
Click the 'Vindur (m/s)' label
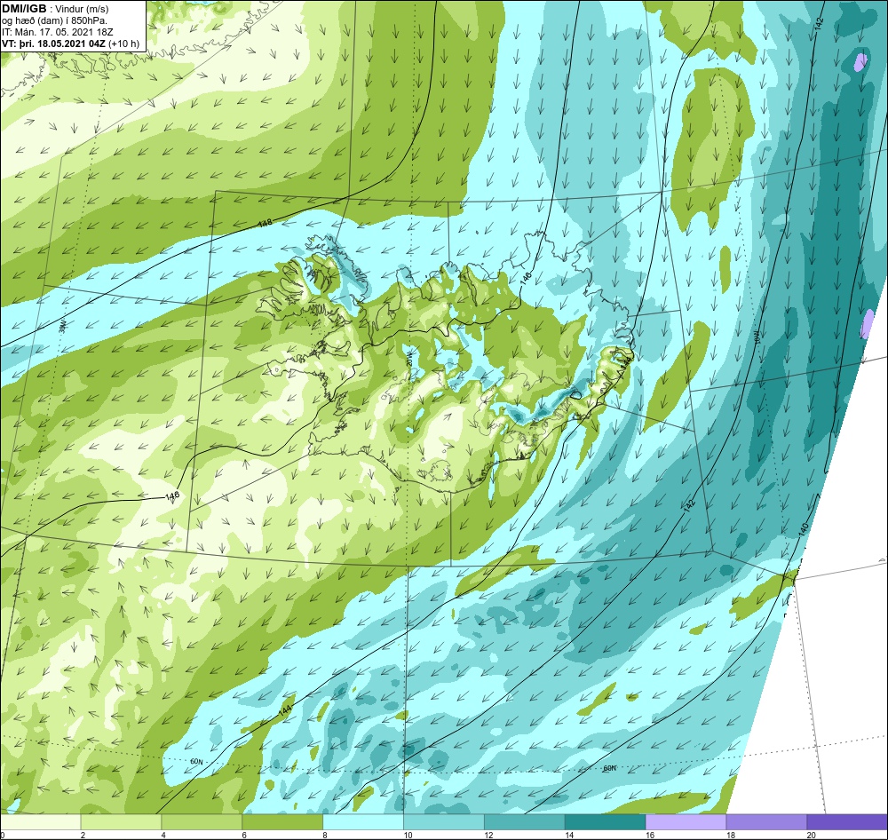[83, 9]
